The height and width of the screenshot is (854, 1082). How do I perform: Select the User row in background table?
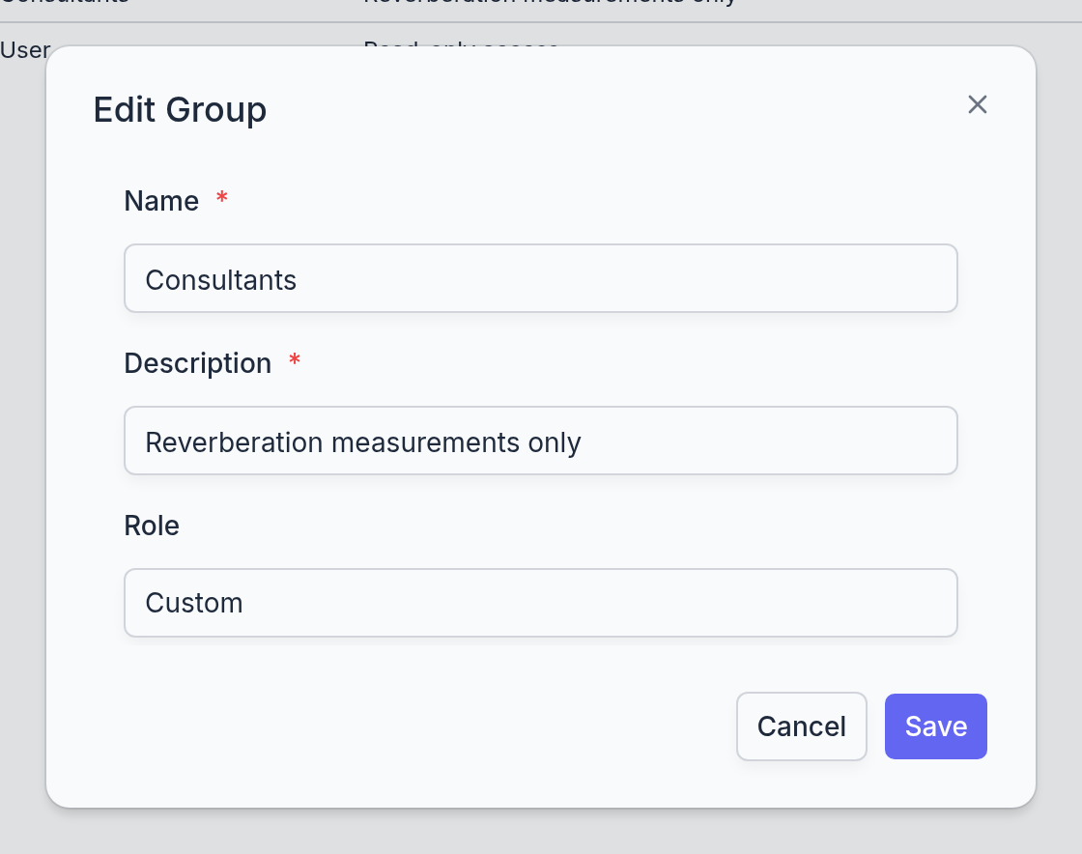click(25, 49)
